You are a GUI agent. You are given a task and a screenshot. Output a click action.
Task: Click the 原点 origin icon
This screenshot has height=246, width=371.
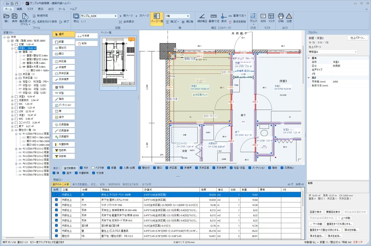tap(224, 16)
